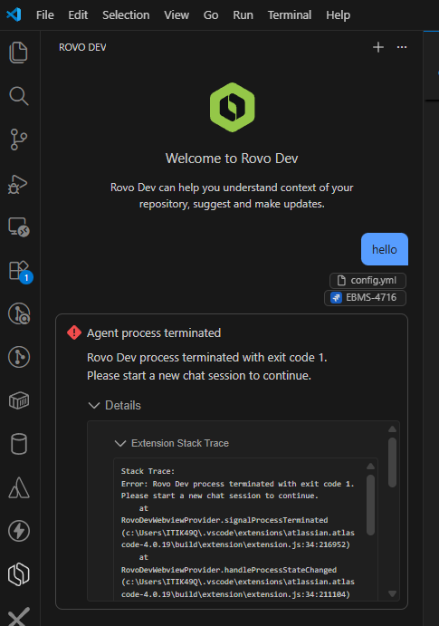Click the red error diamond icon

tap(74, 332)
